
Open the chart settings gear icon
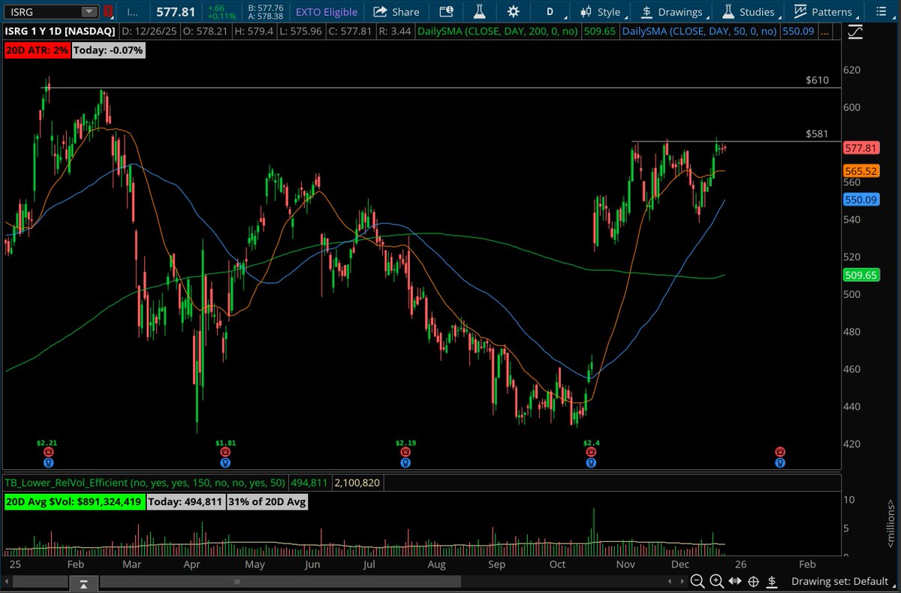(513, 12)
